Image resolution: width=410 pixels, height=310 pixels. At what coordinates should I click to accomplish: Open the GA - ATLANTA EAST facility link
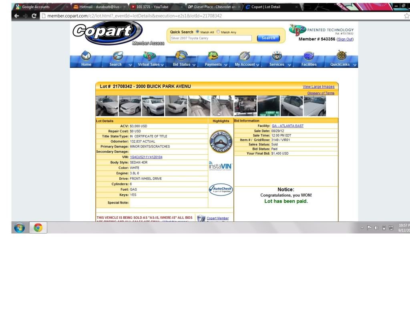(287, 126)
